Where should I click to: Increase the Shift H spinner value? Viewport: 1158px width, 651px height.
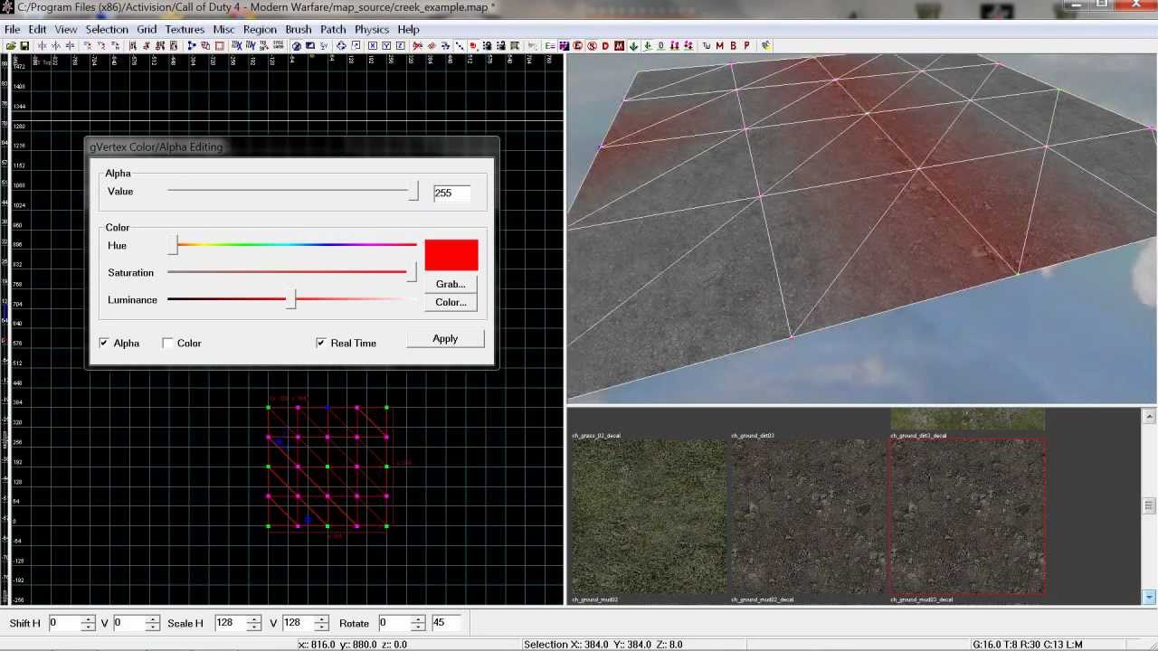click(88, 619)
